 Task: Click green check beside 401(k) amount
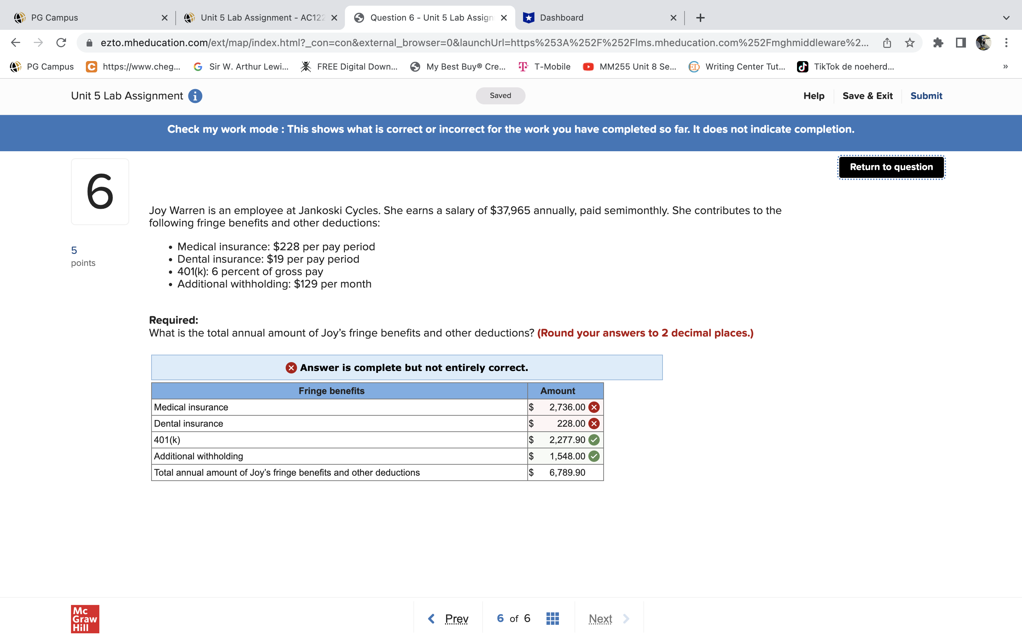tap(594, 440)
